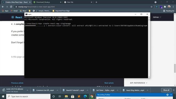Open the Reading list panel
The width and height of the screenshot is (176, 99).
169,11
